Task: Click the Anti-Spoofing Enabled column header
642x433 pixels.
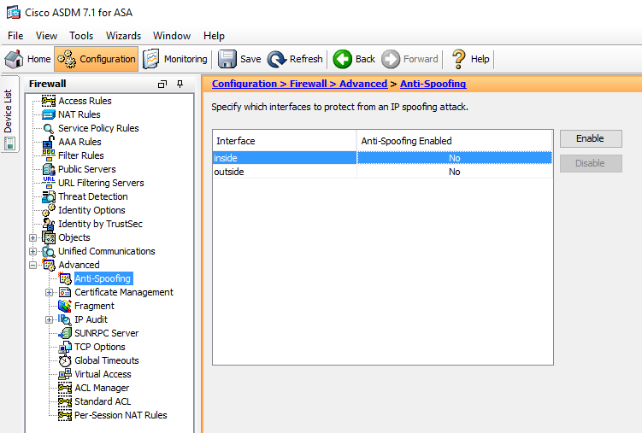Action: (455, 141)
